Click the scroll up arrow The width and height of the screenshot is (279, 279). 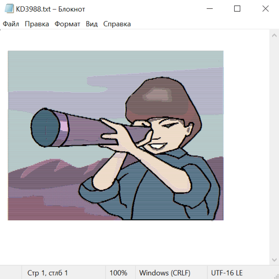coord(274,36)
